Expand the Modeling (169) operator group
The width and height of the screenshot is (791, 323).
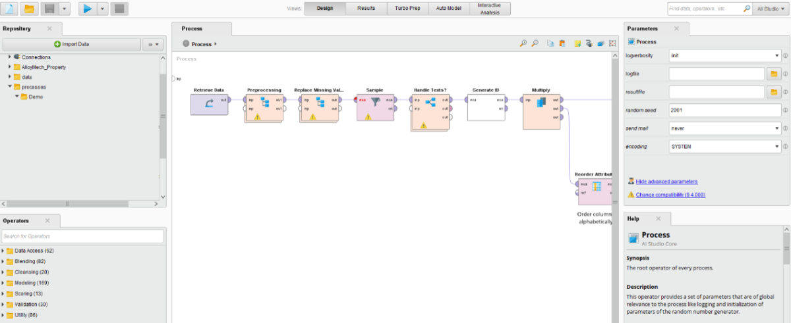pyautogui.click(x=3, y=282)
